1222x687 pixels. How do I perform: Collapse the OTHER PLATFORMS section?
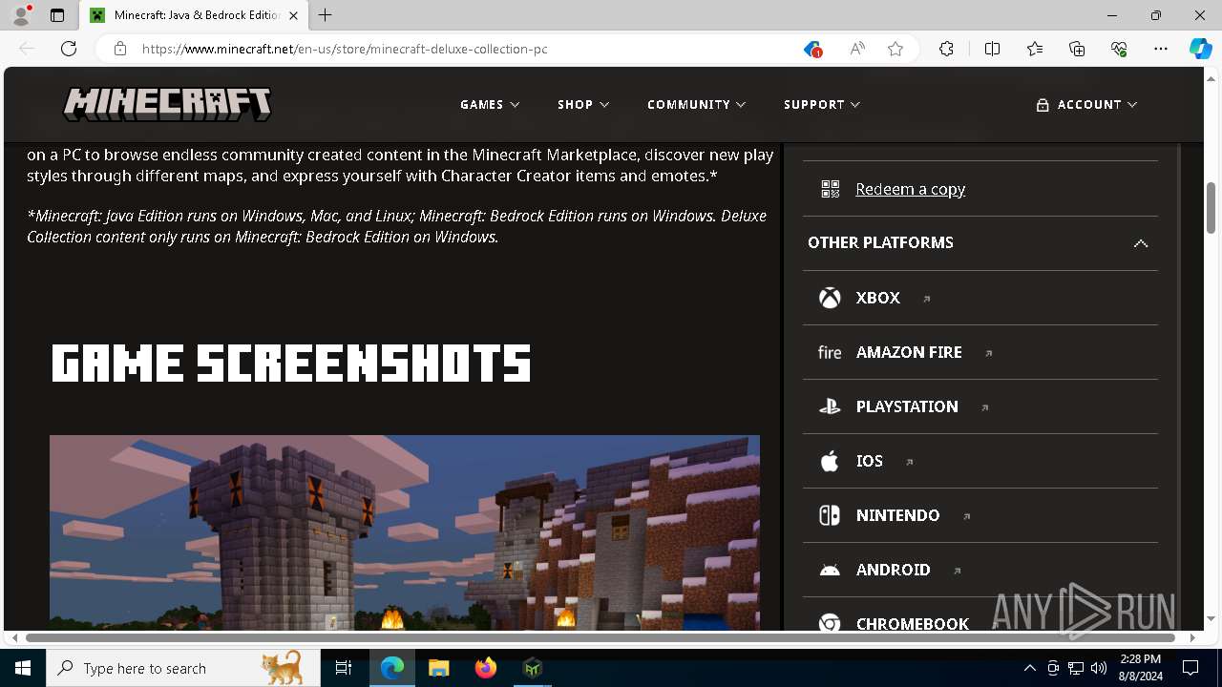point(980,242)
